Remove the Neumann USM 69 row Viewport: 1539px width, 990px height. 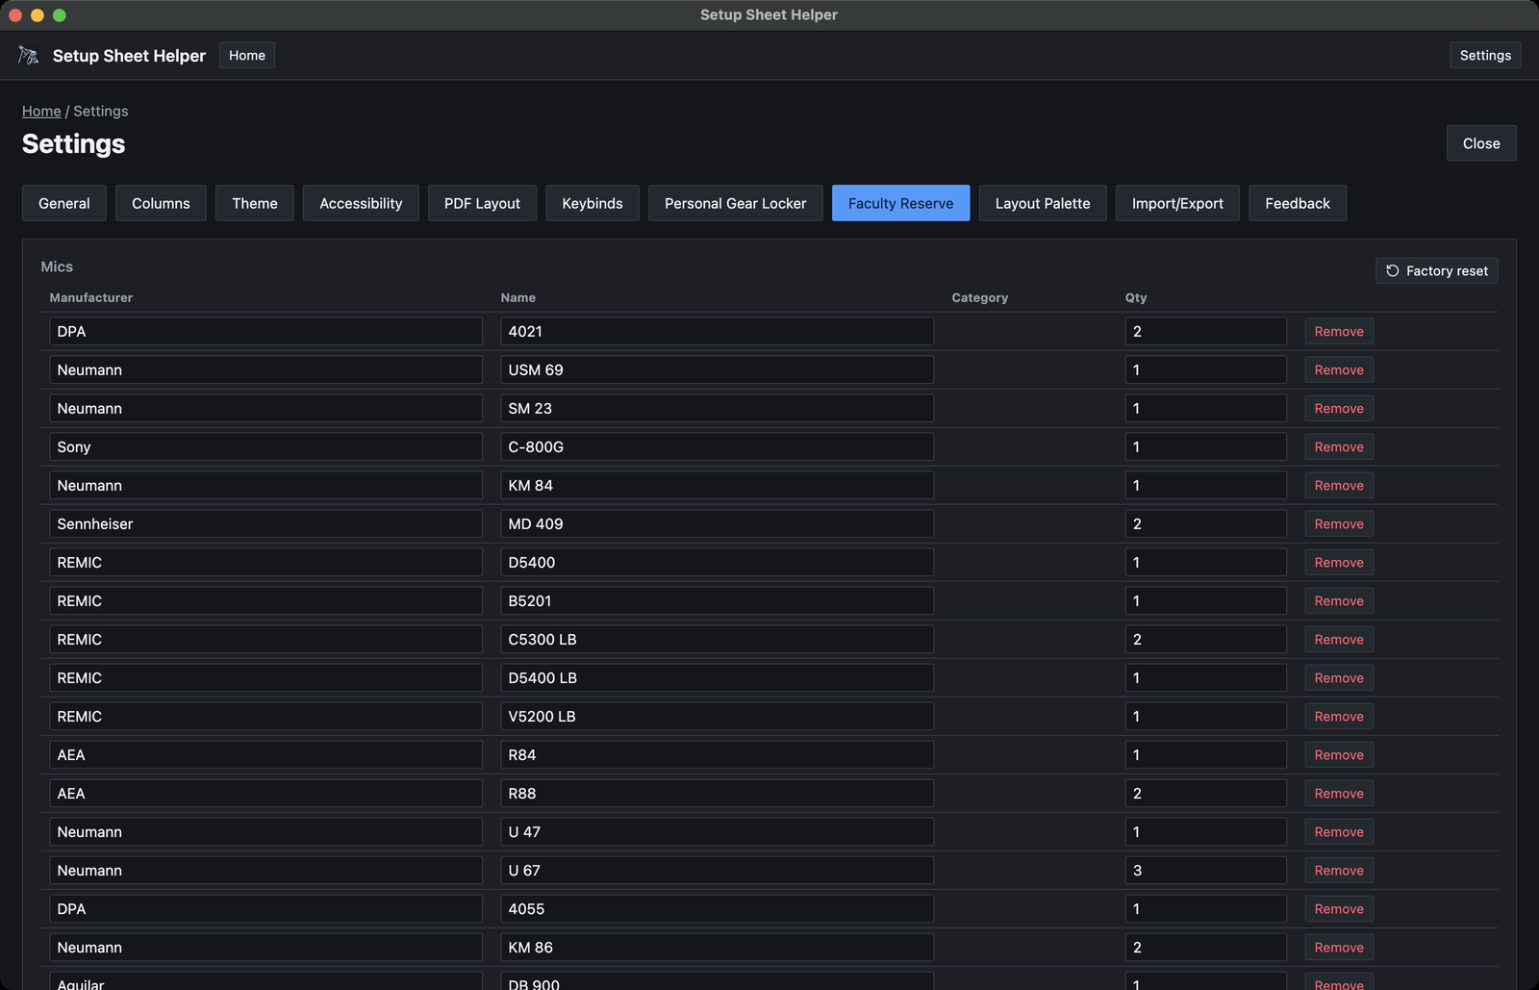(1339, 369)
